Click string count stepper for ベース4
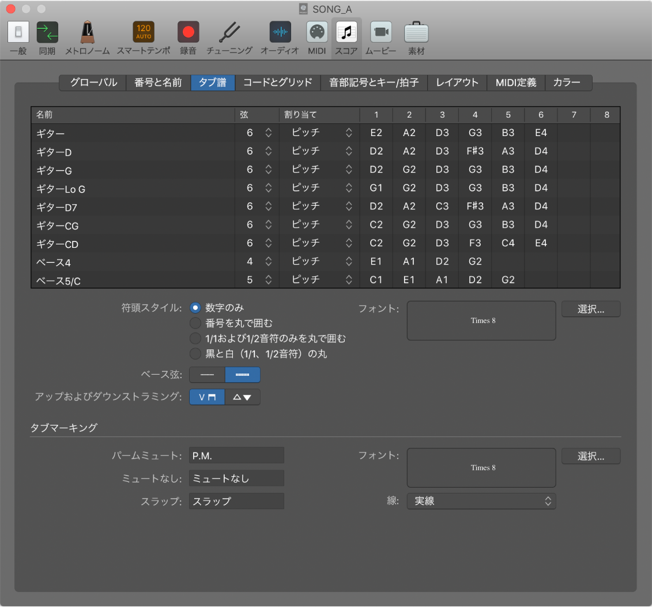Screen dimensions: 652x607 268,262
